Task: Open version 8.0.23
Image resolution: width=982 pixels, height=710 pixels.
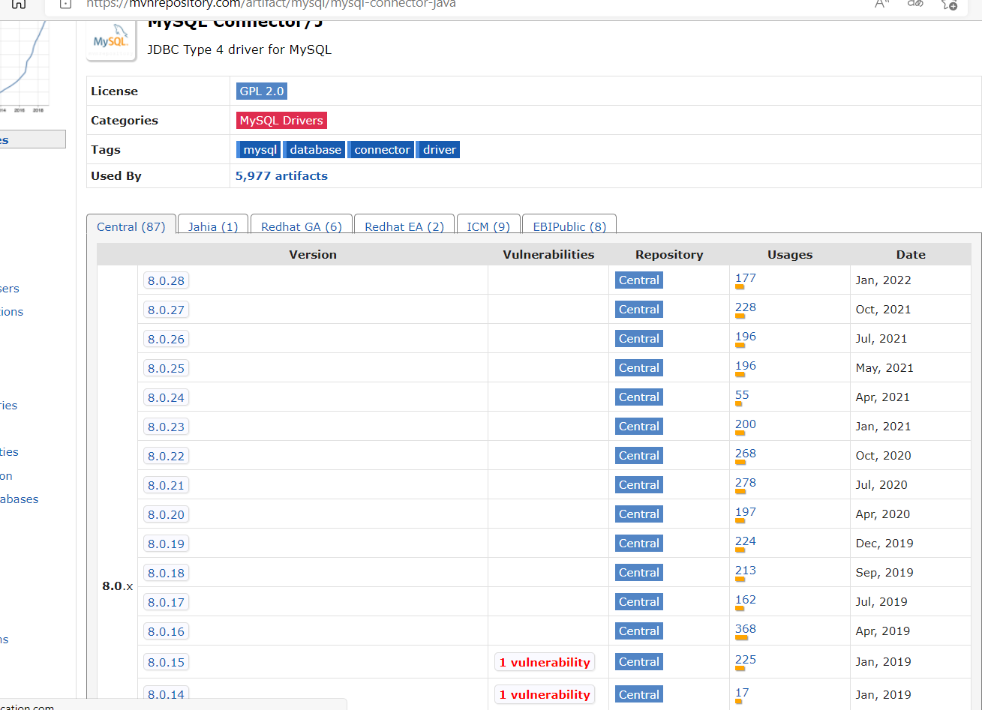Action: (166, 427)
